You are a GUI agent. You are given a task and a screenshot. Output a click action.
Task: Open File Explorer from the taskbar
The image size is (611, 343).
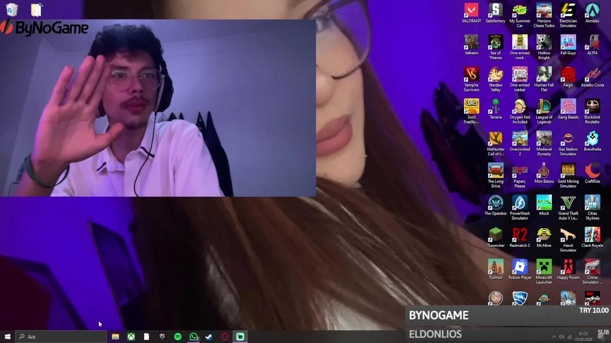[x=115, y=337]
